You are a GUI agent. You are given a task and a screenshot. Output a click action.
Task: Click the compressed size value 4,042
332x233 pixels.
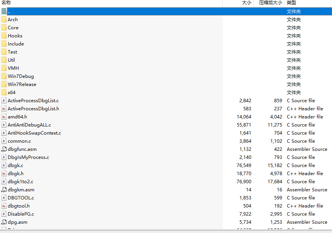coord(276,117)
